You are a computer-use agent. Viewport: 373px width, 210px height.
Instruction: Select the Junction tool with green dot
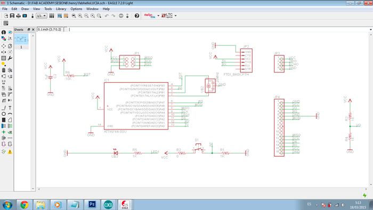(x=4, y=132)
